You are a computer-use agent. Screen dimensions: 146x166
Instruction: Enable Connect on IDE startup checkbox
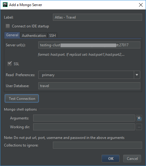tap(8, 26)
